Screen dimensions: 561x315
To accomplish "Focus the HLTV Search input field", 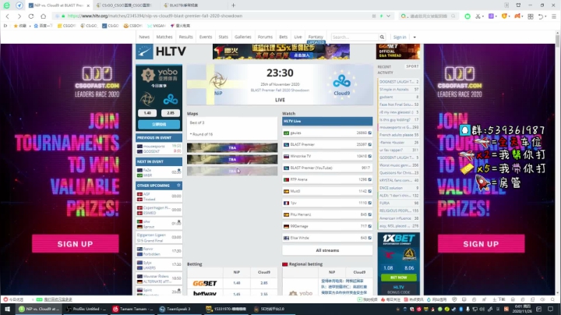I will [x=355, y=37].
